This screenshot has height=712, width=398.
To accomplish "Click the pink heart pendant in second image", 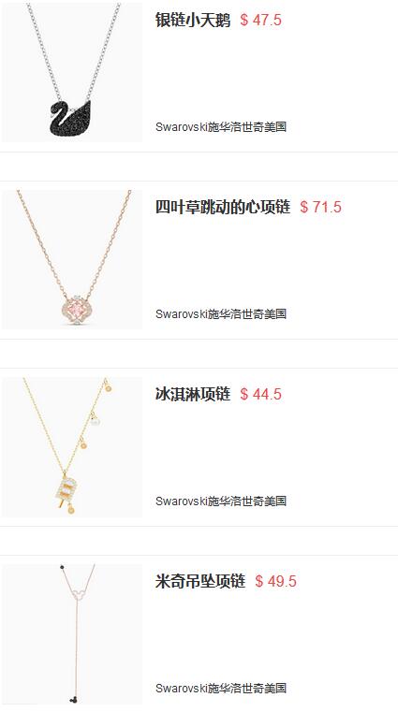I will pyautogui.click(x=79, y=310).
